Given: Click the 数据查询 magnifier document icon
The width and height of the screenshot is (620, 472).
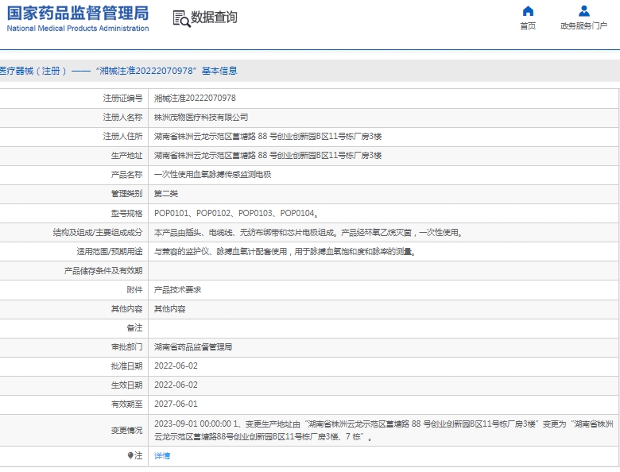Looking at the screenshot, I should tap(181, 18).
